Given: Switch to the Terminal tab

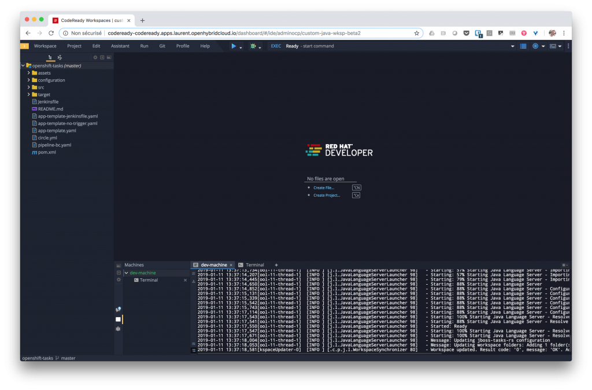Looking at the screenshot, I should (x=254, y=264).
